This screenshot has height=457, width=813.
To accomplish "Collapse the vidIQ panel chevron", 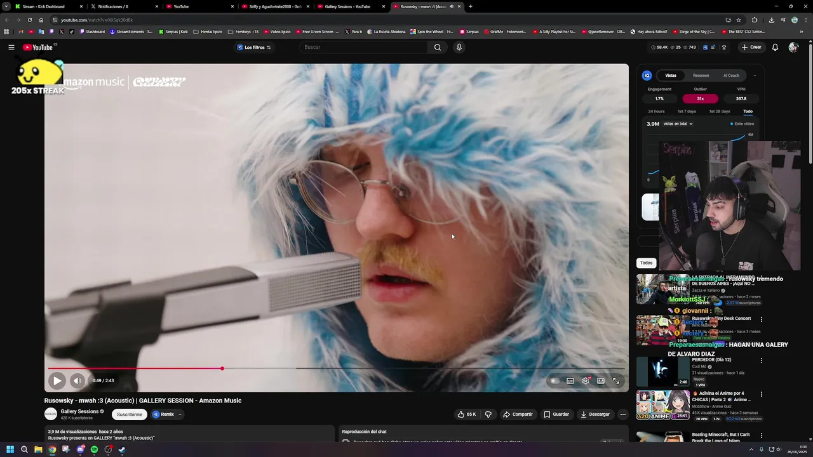I will [x=755, y=76].
